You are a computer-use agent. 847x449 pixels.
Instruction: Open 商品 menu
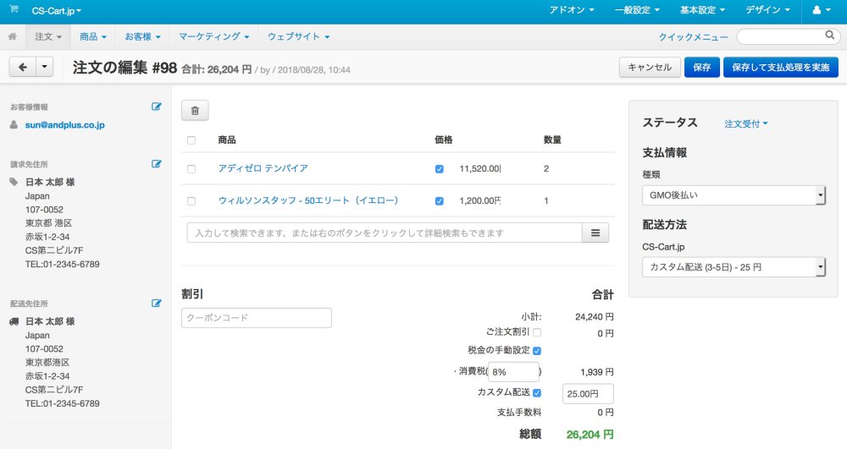[x=93, y=36]
